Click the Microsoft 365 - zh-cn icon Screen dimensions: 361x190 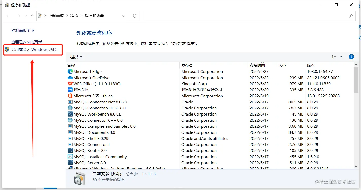tap(70, 96)
